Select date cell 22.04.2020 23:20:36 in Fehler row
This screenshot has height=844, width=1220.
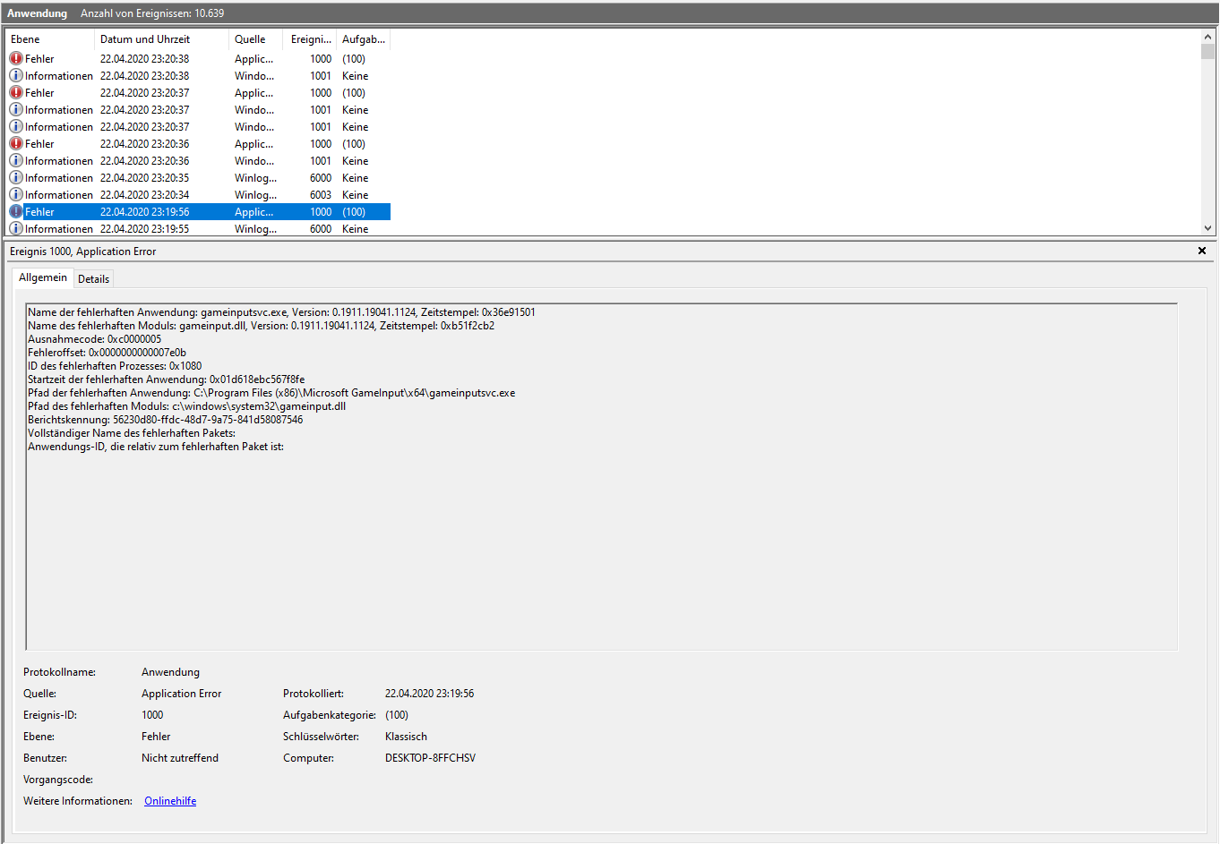pyautogui.click(x=144, y=144)
